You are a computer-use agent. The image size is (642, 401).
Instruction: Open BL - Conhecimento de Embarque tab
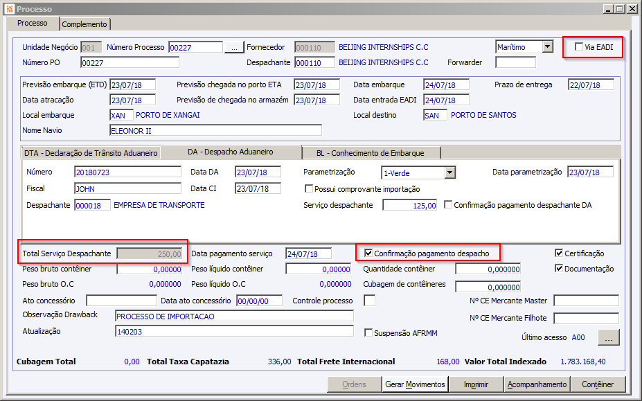click(371, 153)
